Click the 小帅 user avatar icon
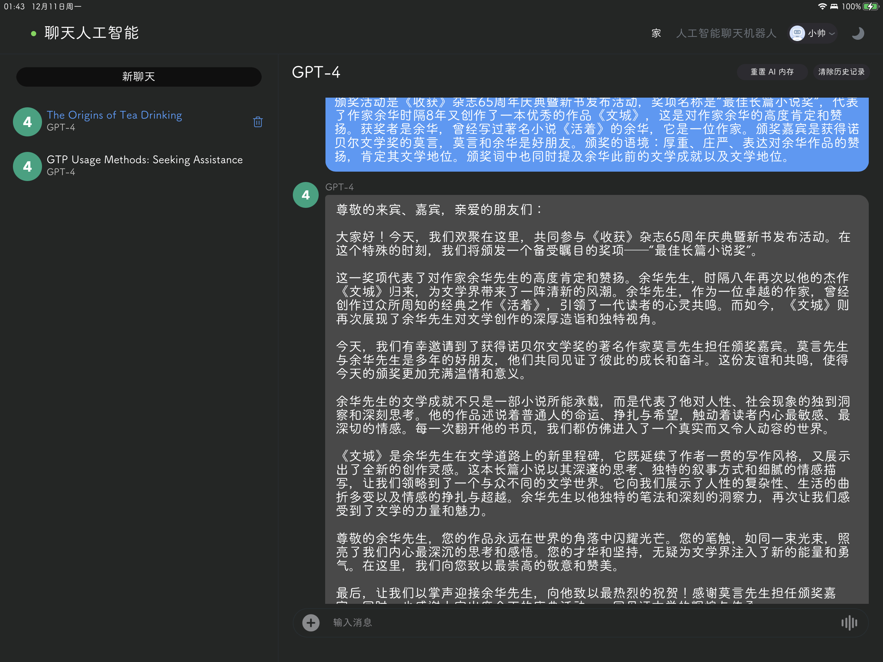 (x=797, y=33)
